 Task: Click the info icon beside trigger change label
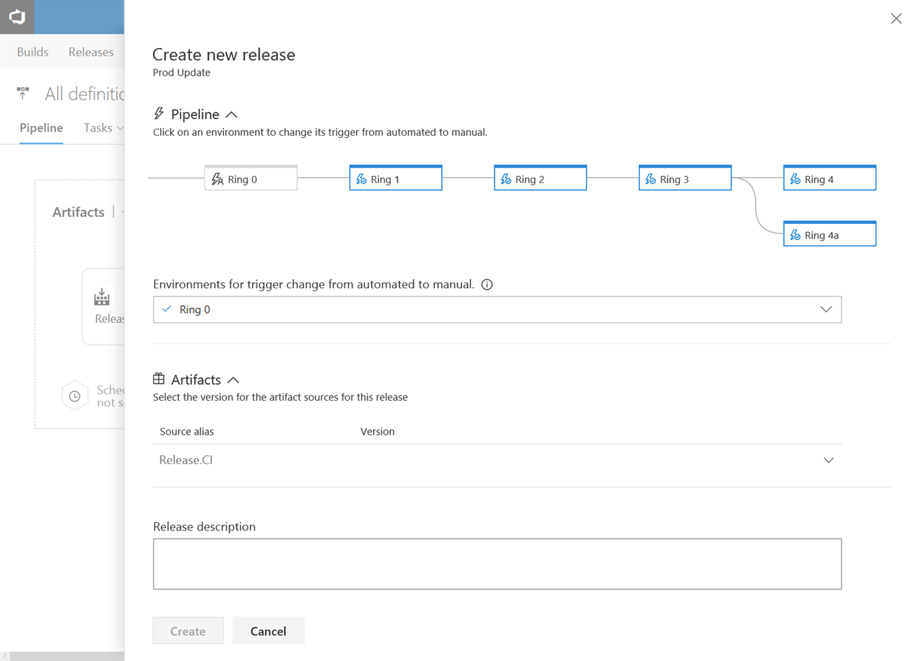pyautogui.click(x=487, y=285)
